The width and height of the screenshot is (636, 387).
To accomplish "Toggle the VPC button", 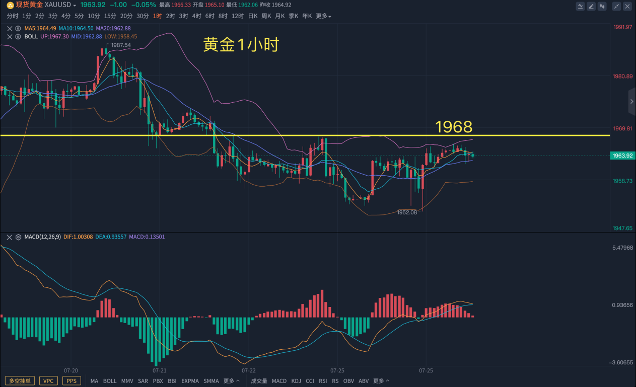I will click(48, 381).
